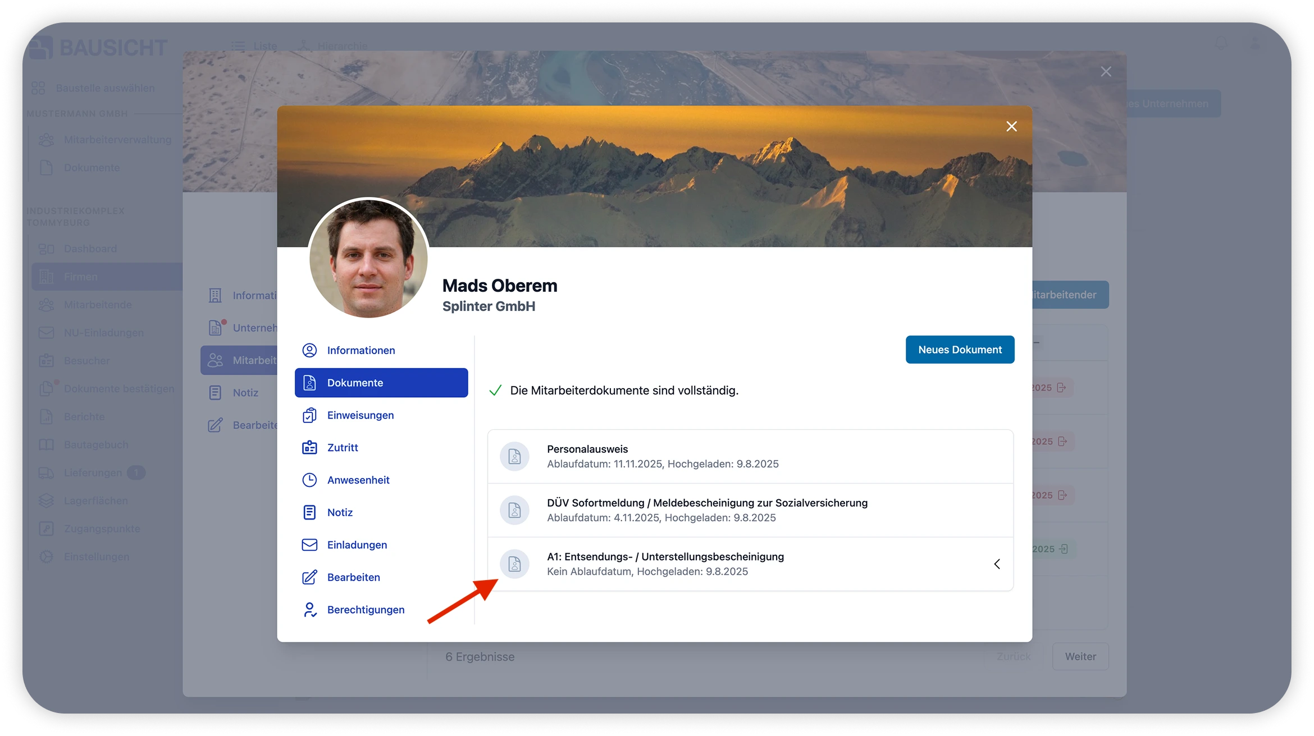This screenshot has width=1314, height=736.
Task: Click the Neues Dokument button
Action: (x=960, y=349)
